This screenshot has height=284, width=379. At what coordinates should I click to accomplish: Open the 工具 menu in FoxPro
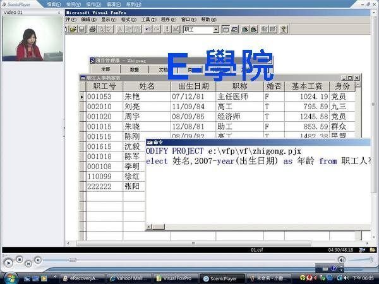(147, 20)
